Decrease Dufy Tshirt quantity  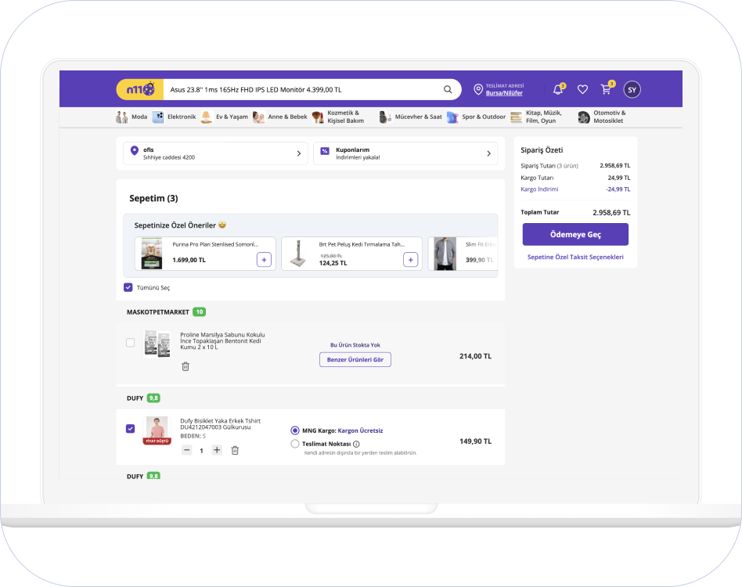coord(187,450)
